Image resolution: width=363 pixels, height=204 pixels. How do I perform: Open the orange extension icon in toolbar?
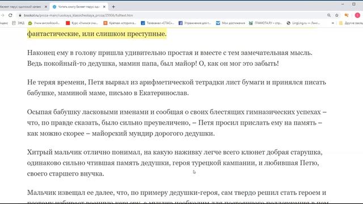click(347, 15)
